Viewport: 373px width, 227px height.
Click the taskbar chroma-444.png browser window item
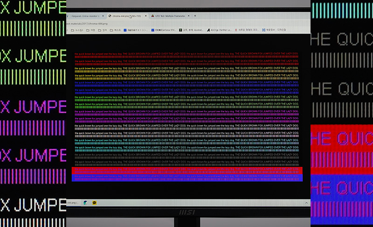(x=73, y=203)
